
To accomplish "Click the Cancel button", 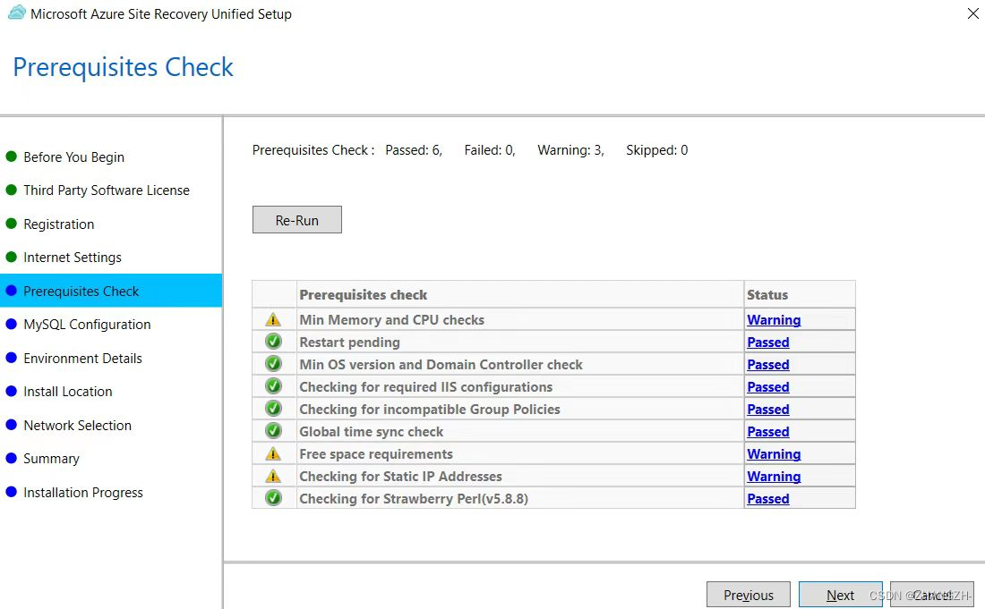I will pyautogui.click(x=932, y=595).
